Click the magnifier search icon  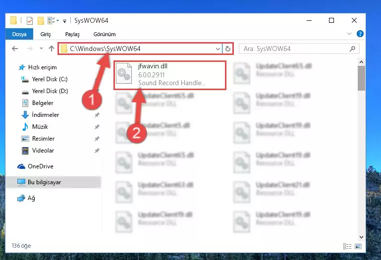[x=352, y=49]
